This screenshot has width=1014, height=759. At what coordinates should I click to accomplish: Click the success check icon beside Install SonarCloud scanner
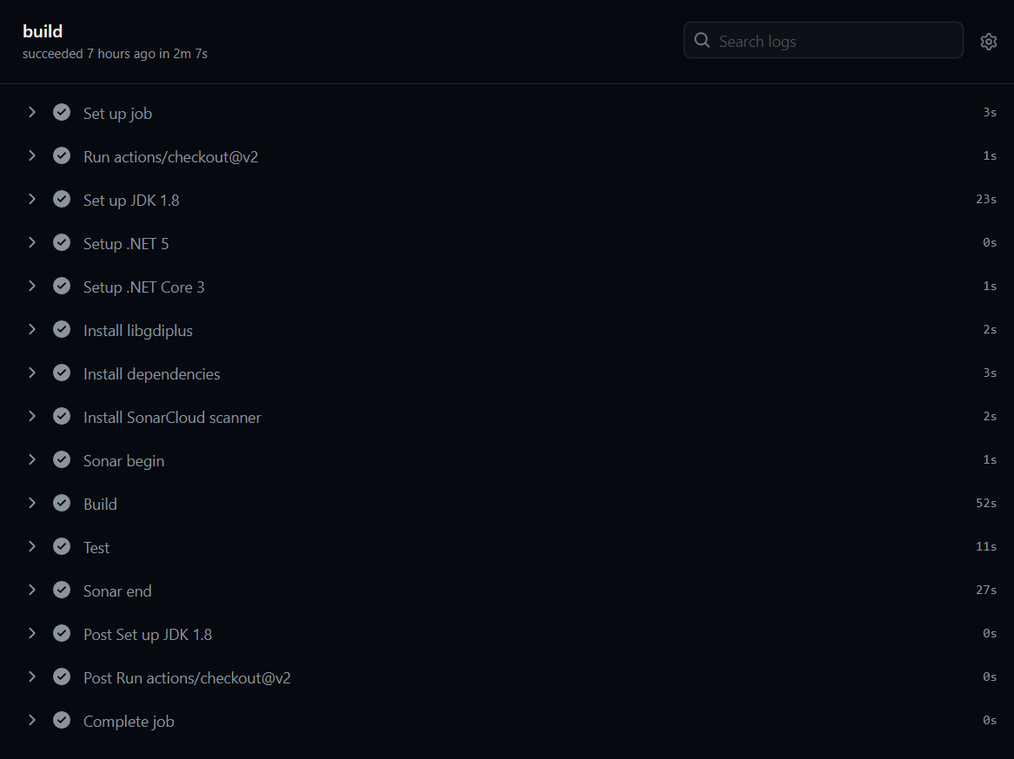click(x=62, y=416)
